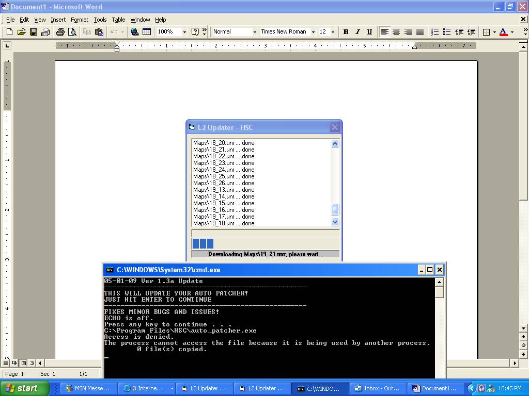Click the L2 Updater download progress bar

[266, 243]
